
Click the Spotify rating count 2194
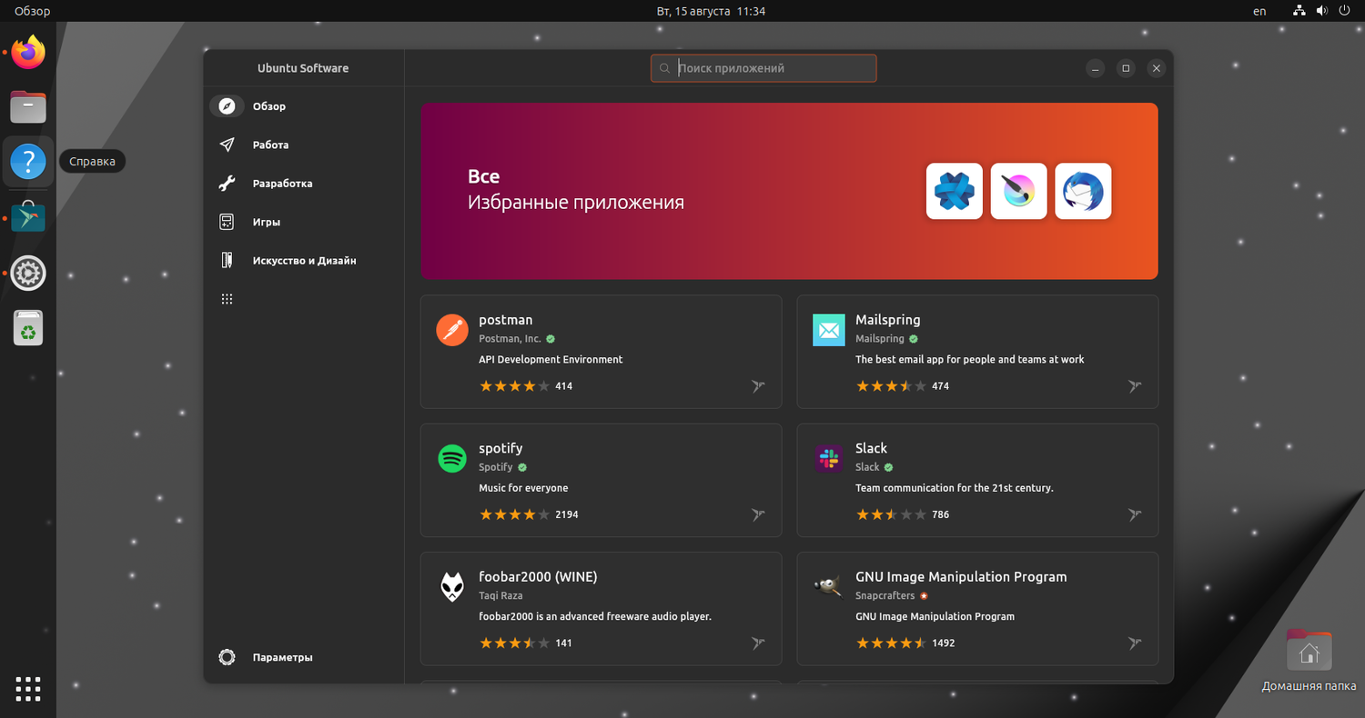pyautogui.click(x=567, y=514)
